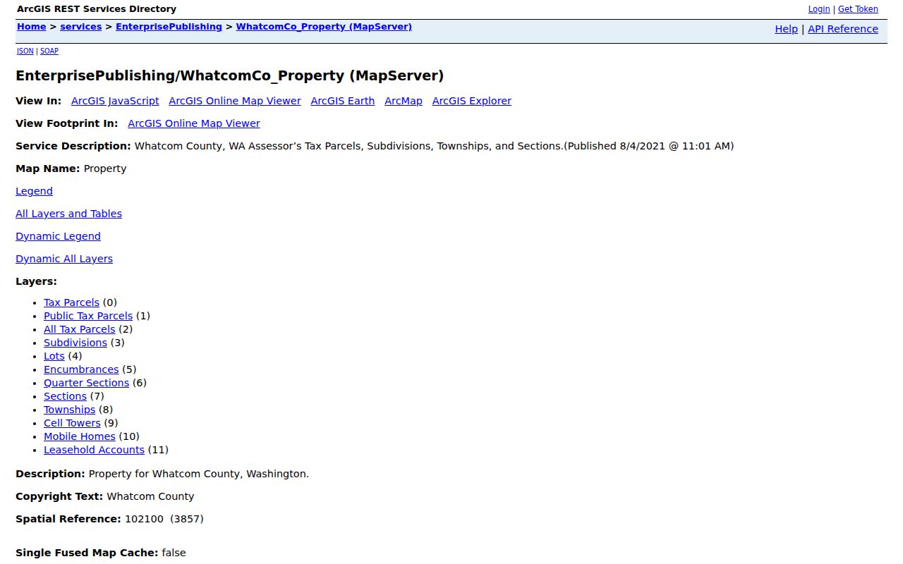Go to Home in the breadcrumb
This screenshot has height=564, width=903.
coord(32,27)
